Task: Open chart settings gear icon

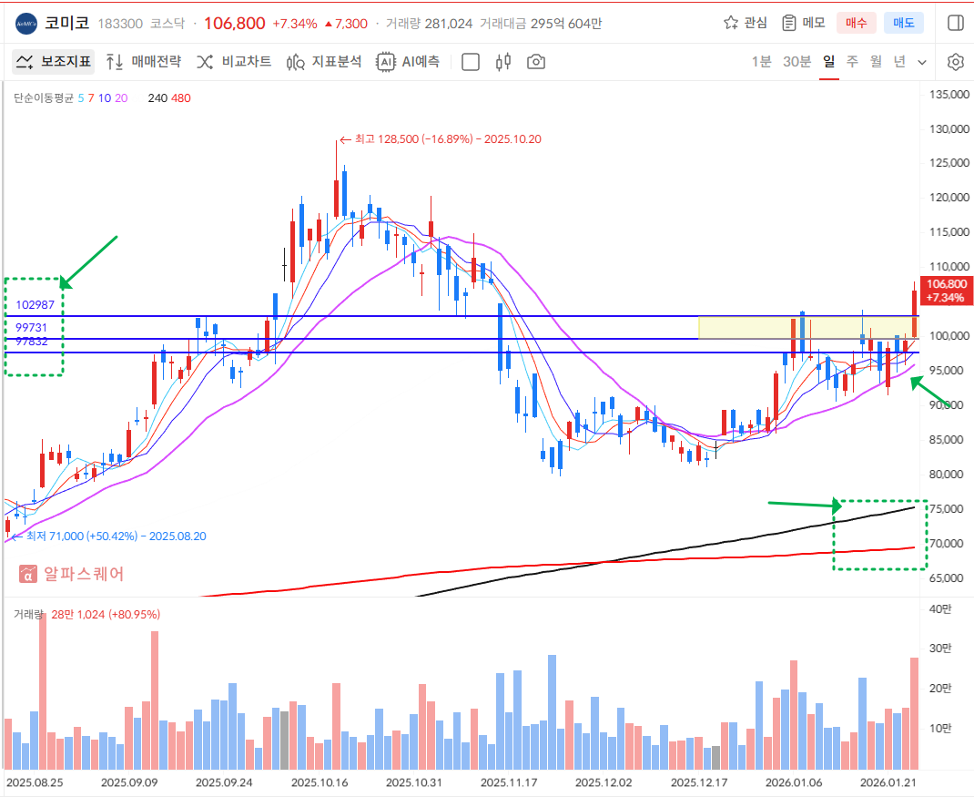Action: pyautogui.click(x=955, y=62)
